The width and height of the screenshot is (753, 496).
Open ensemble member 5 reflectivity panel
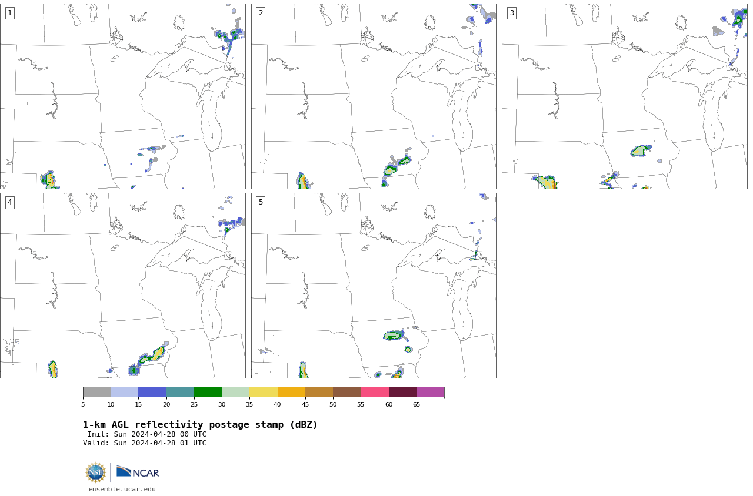pos(374,286)
